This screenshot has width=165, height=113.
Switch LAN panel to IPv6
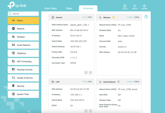(x=90, y=82)
